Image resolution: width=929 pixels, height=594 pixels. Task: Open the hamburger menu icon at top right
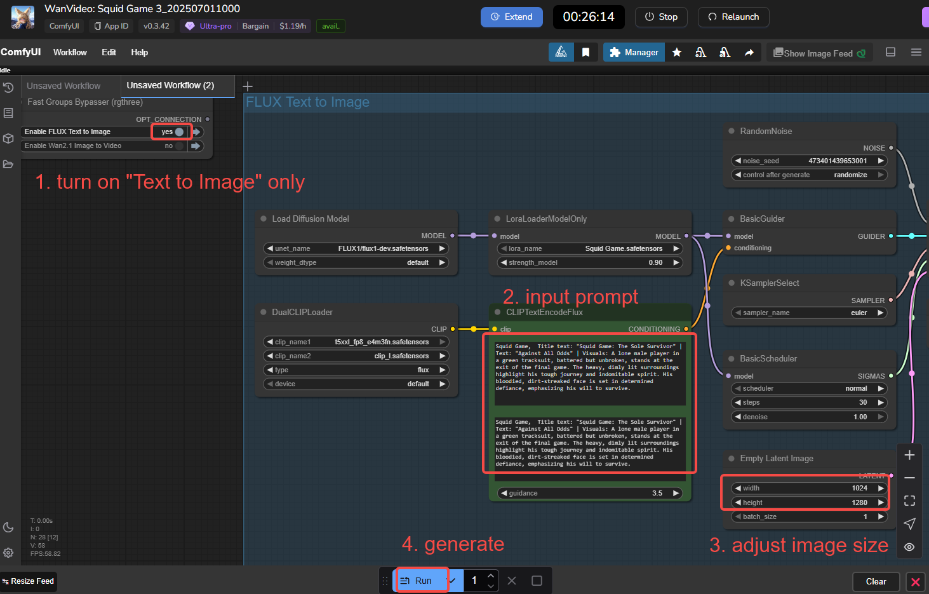click(916, 52)
